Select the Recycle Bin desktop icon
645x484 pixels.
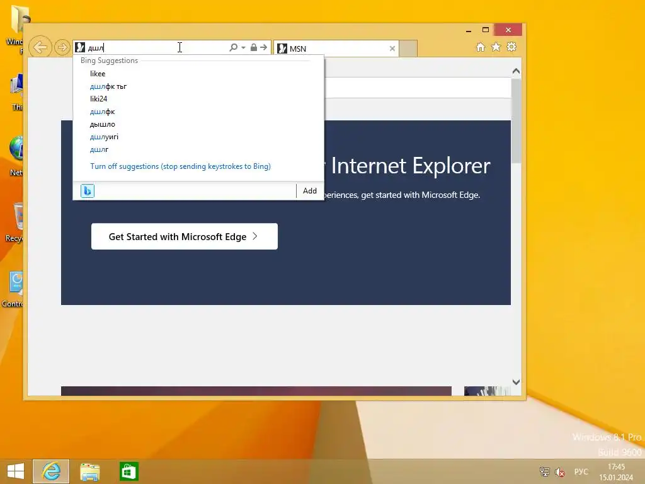[x=16, y=222]
